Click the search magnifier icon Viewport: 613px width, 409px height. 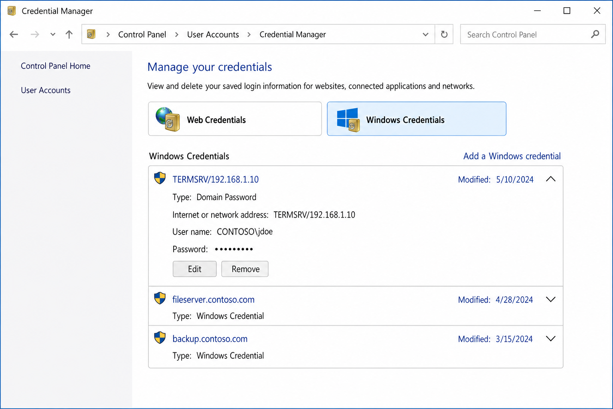coord(595,34)
